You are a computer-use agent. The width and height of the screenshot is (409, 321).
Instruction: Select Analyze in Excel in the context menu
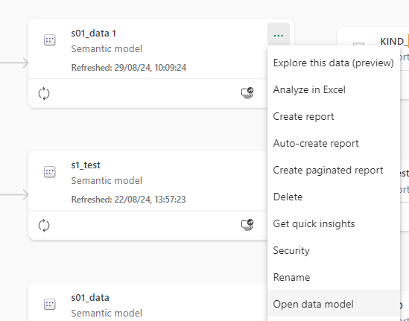[x=334, y=89]
